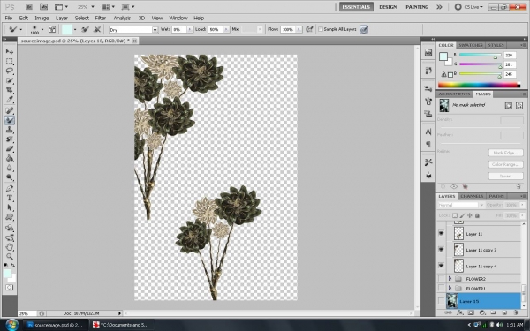Open sourceimage.psd taskbar button
530x331 pixels.
(55, 325)
